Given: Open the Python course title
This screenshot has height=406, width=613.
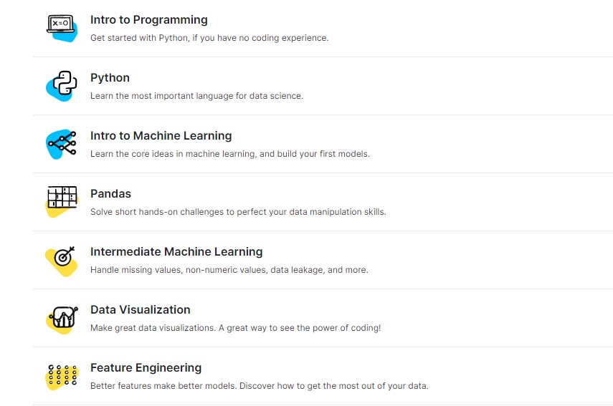Looking at the screenshot, I should tap(110, 77).
